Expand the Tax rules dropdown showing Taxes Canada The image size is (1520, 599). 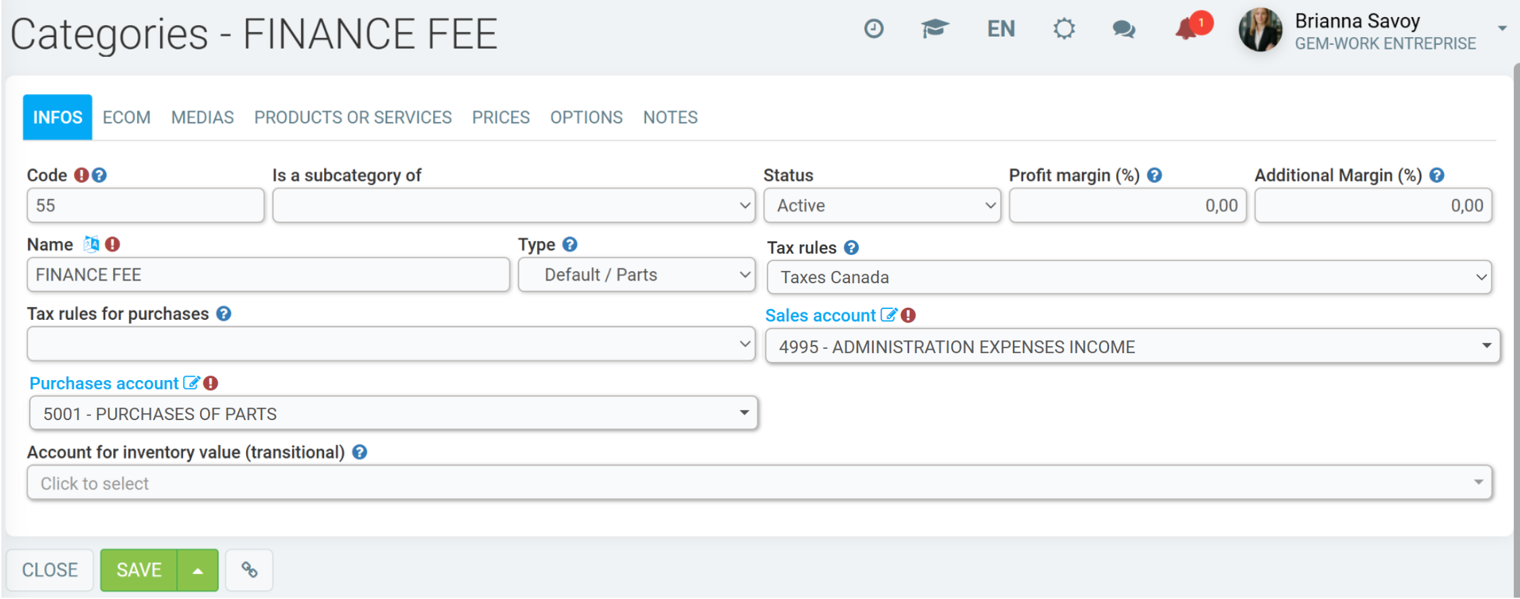(x=1129, y=277)
